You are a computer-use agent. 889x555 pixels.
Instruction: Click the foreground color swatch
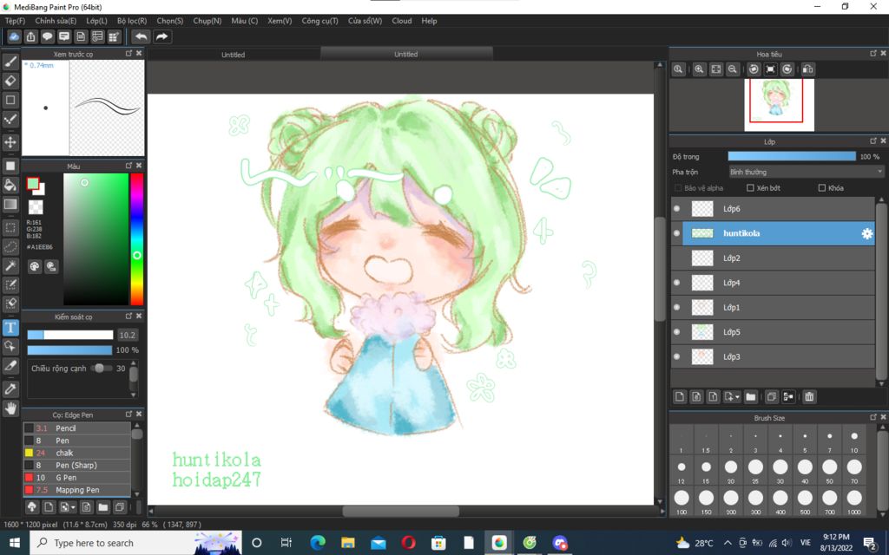[33, 184]
